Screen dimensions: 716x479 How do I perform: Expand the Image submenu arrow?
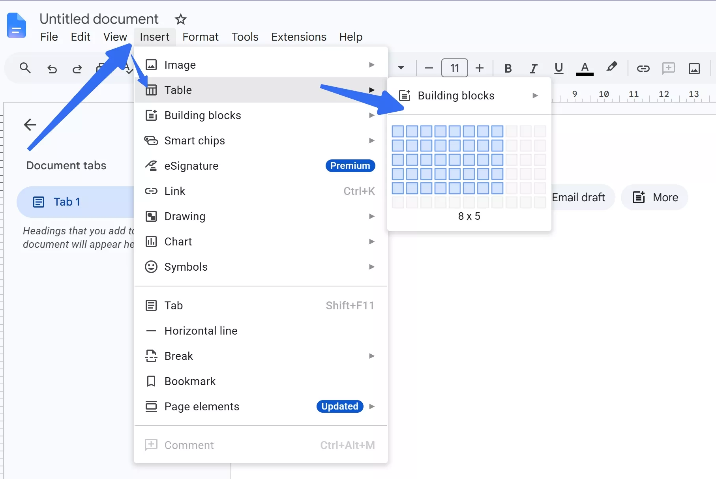tap(372, 65)
